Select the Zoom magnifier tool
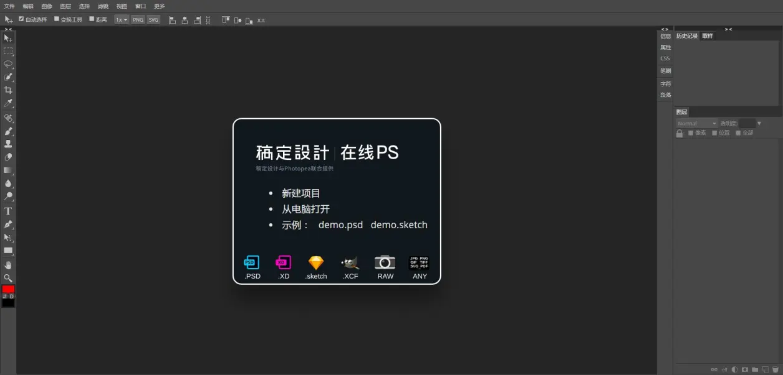 pyautogui.click(x=8, y=278)
